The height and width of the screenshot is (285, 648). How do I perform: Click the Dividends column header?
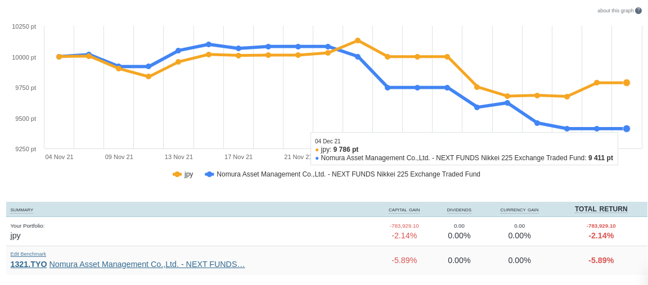click(459, 210)
